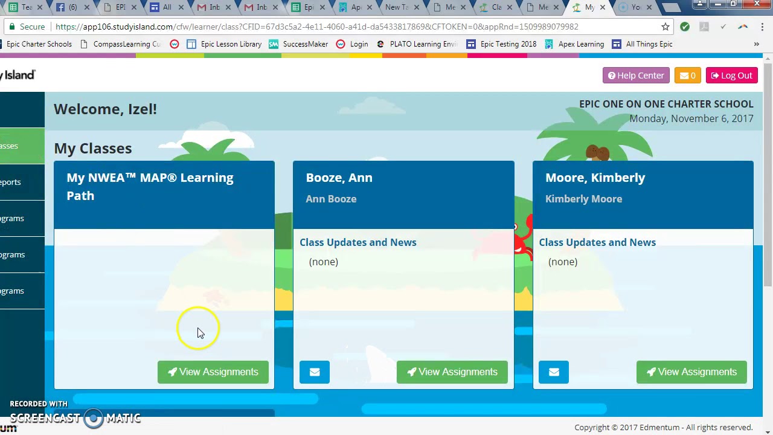Open the messages inbox button showing 0
Viewport: 773px width, 435px height.
[687, 76]
